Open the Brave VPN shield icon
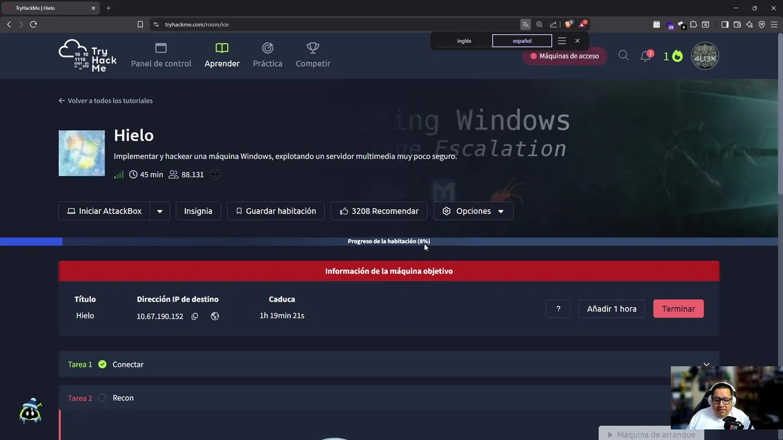 [x=762, y=24]
